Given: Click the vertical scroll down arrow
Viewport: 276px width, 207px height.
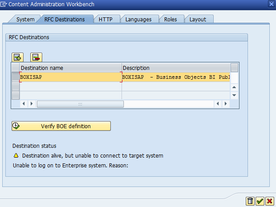Looking at the screenshot, I should (x=234, y=95).
